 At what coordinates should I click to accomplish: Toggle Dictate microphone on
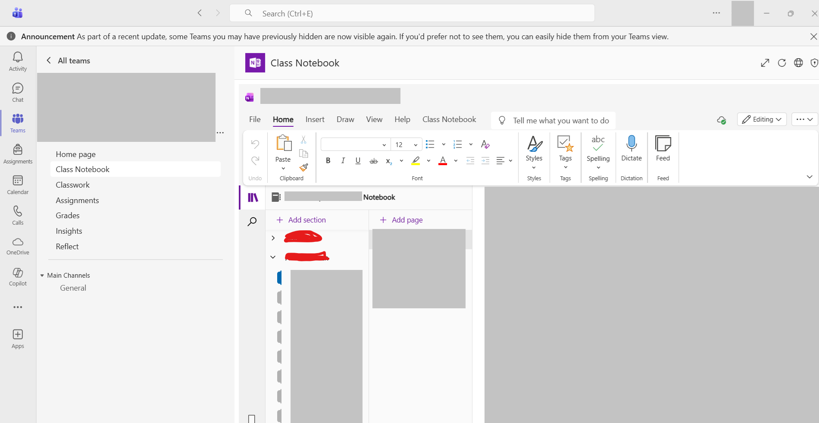(x=631, y=149)
